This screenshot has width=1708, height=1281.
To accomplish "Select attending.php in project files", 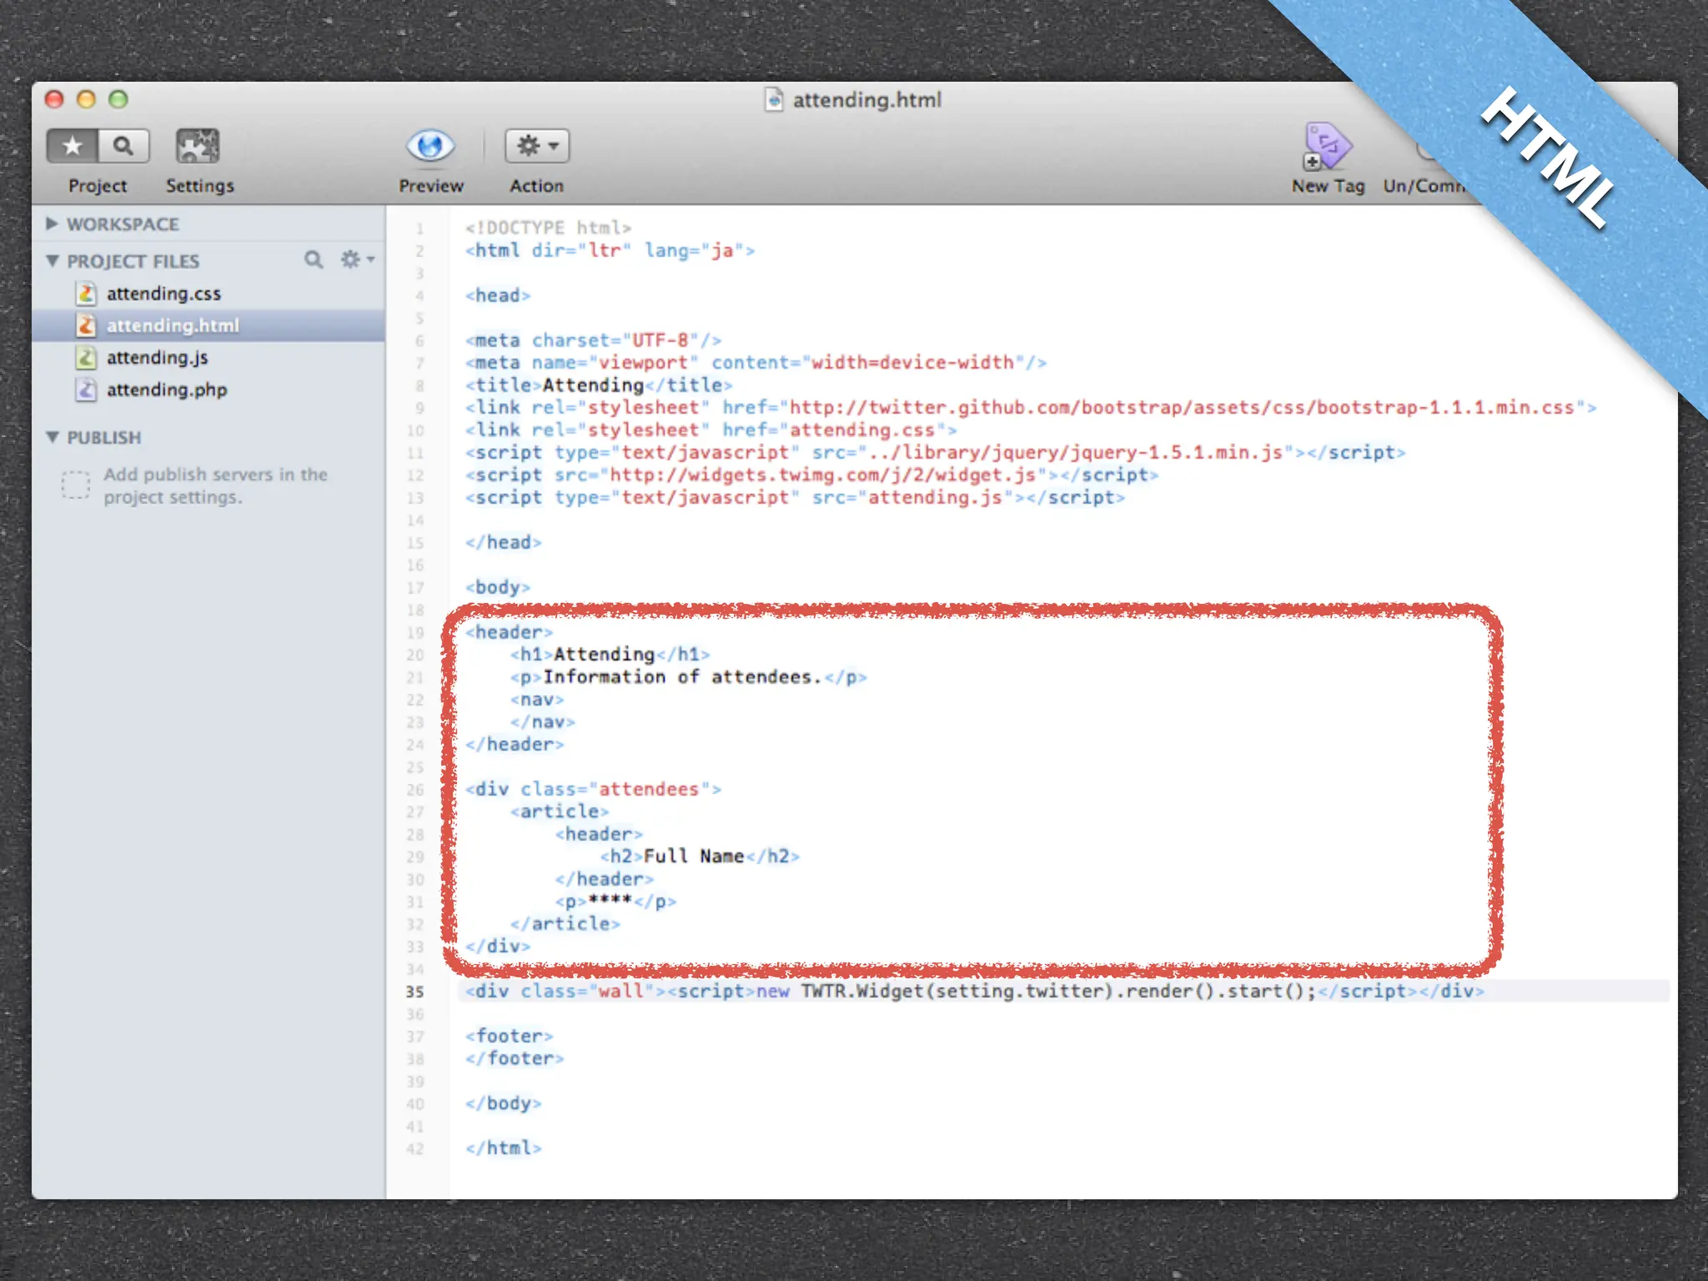I will (x=166, y=389).
